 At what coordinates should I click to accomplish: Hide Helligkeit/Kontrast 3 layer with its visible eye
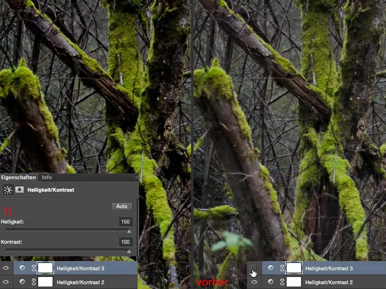point(6,268)
